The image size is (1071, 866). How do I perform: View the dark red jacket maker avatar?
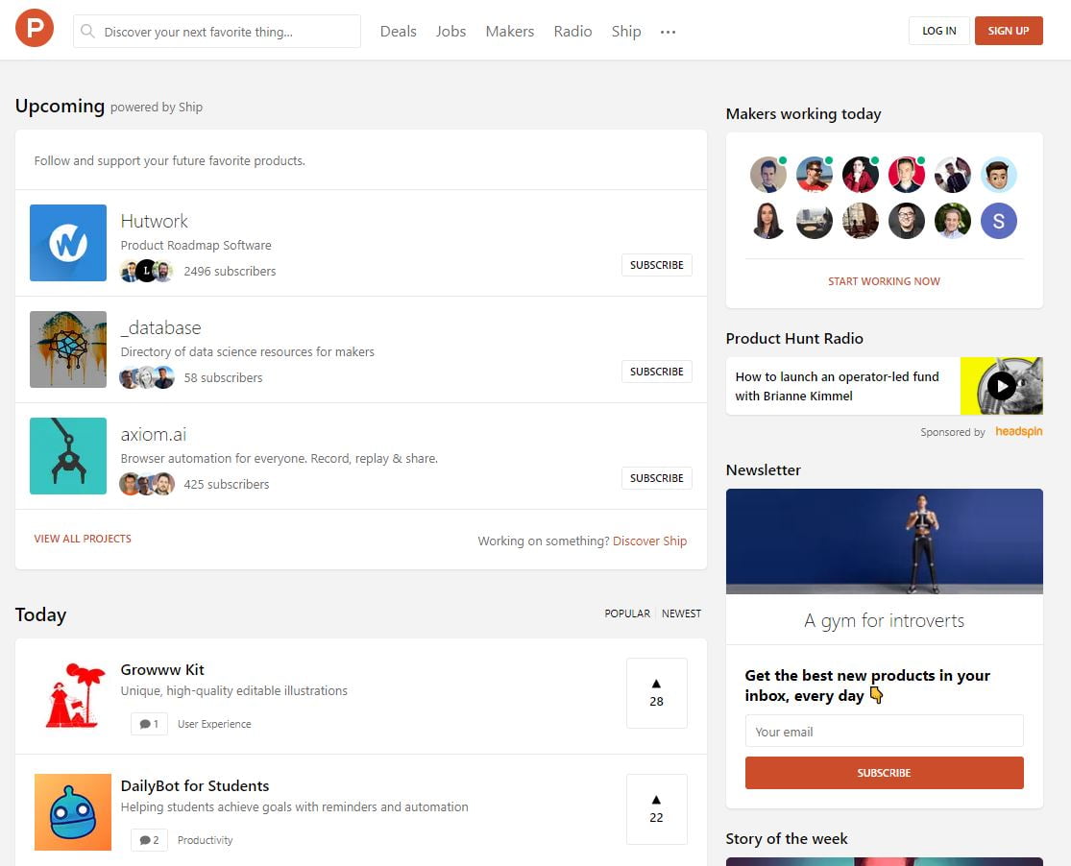pos(860,174)
